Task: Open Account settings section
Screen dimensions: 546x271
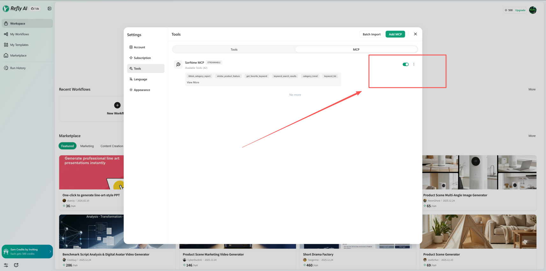Action: [x=139, y=47]
